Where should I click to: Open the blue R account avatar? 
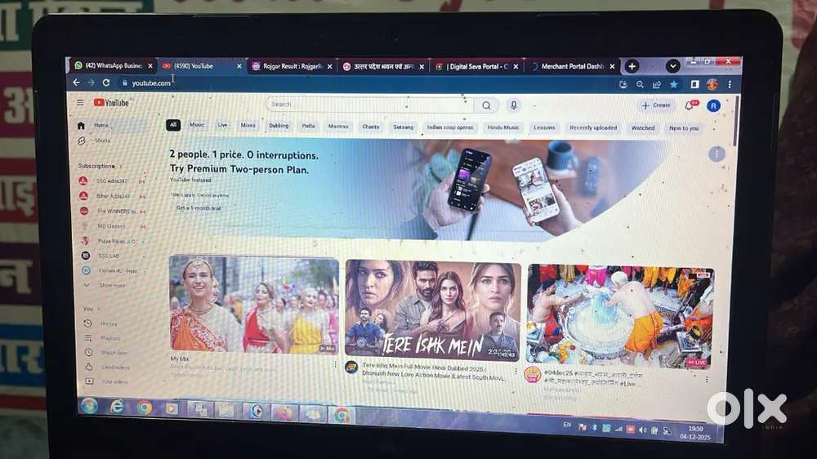(x=713, y=105)
